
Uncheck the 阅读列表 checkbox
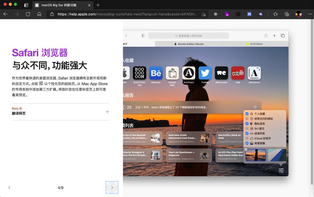[x=247, y=133]
